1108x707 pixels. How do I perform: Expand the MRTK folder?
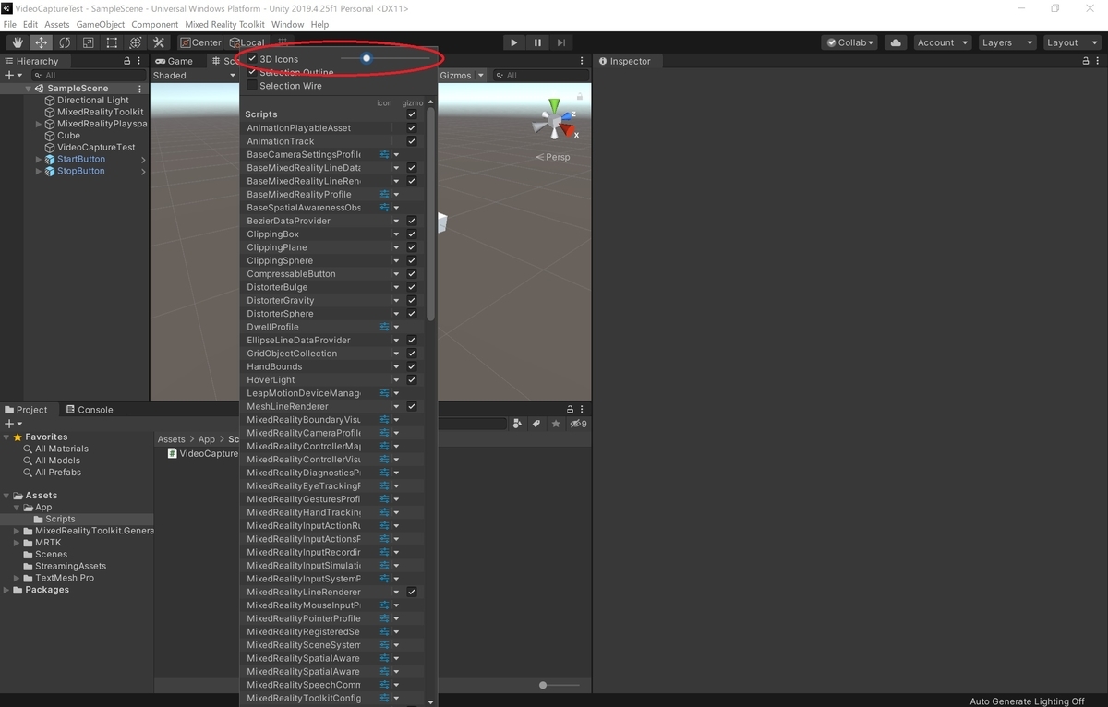pyautogui.click(x=17, y=543)
